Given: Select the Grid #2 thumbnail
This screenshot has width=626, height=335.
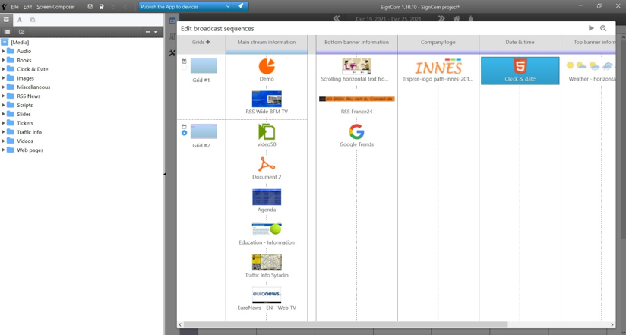Looking at the screenshot, I should coord(204,131).
